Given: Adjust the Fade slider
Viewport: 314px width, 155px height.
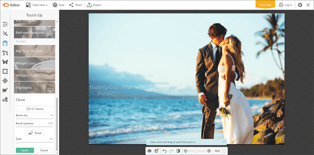Looking at the screenshot, I should (35, 142).
